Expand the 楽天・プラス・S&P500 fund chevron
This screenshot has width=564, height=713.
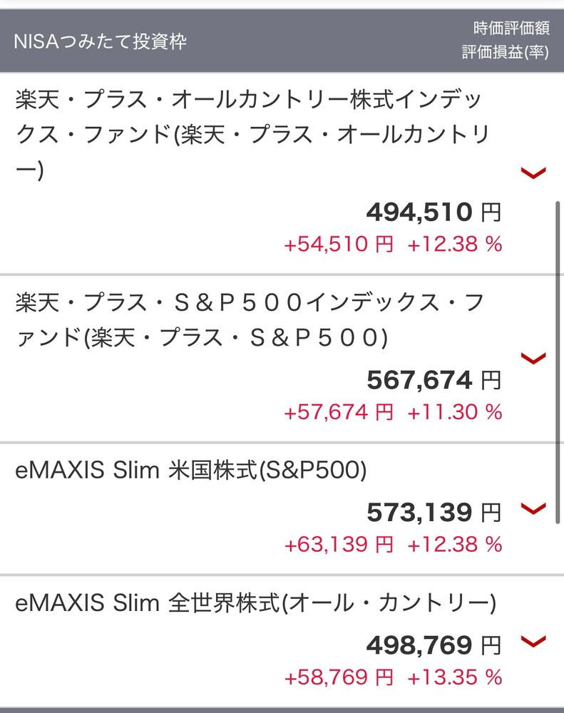pyautogui.click(x=534, y=357)
